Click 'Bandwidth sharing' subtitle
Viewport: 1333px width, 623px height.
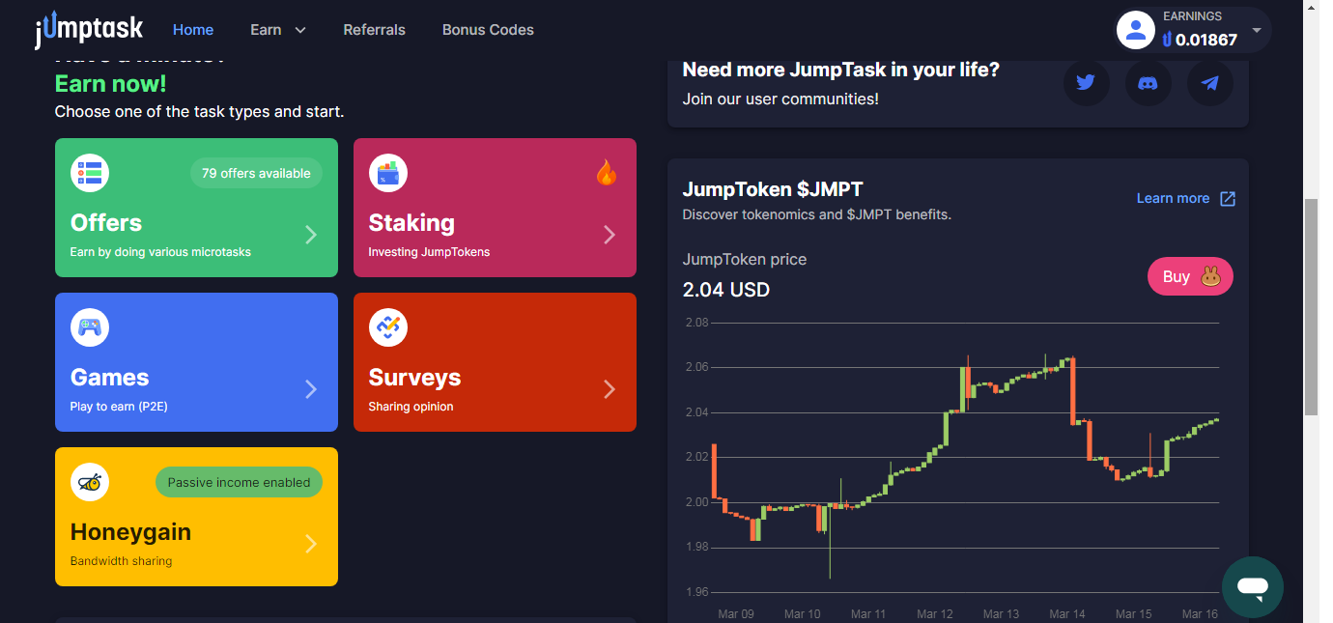(121, 561)
